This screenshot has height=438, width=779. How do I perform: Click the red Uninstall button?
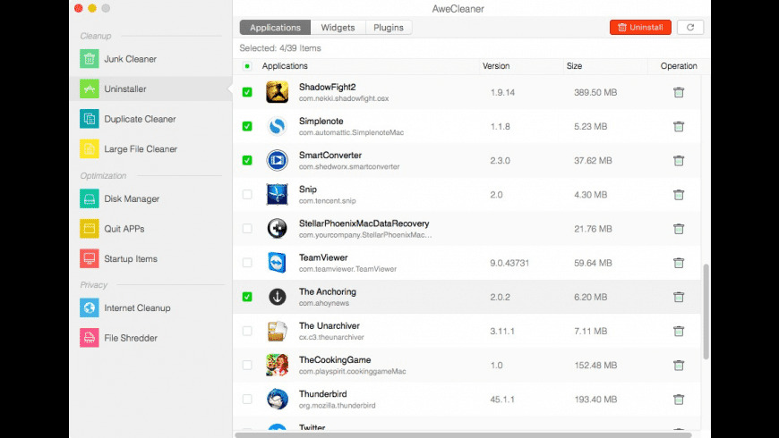640,28
